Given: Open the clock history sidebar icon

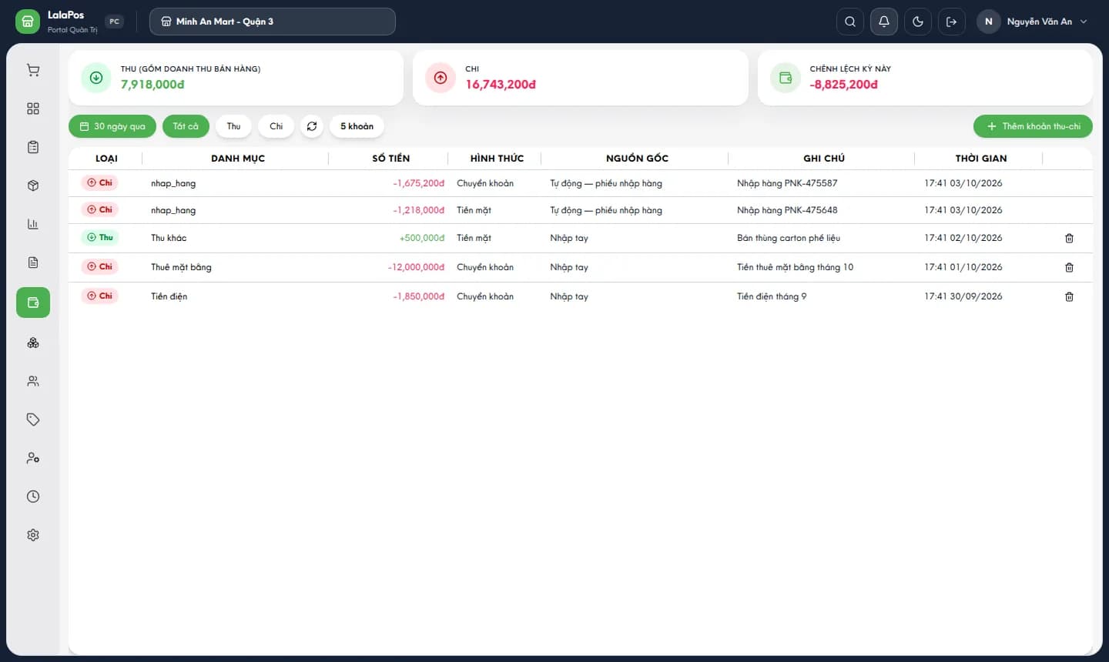Looking at the screenshot, I should tap(33, 496).
